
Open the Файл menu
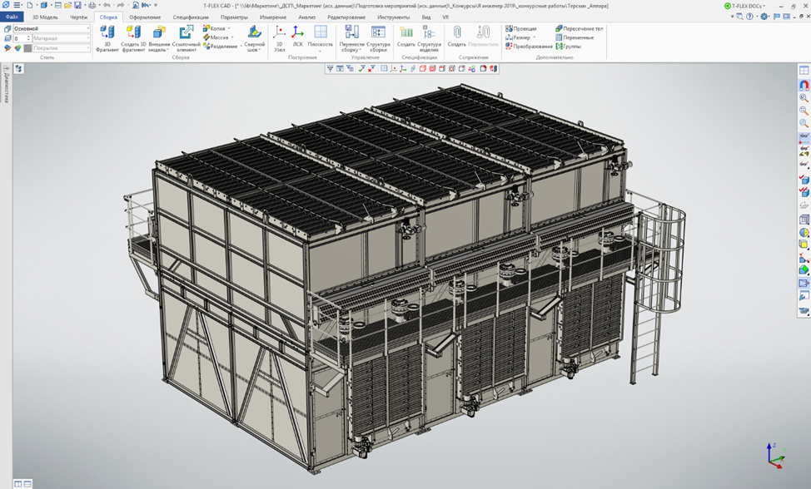pos(12,17)
